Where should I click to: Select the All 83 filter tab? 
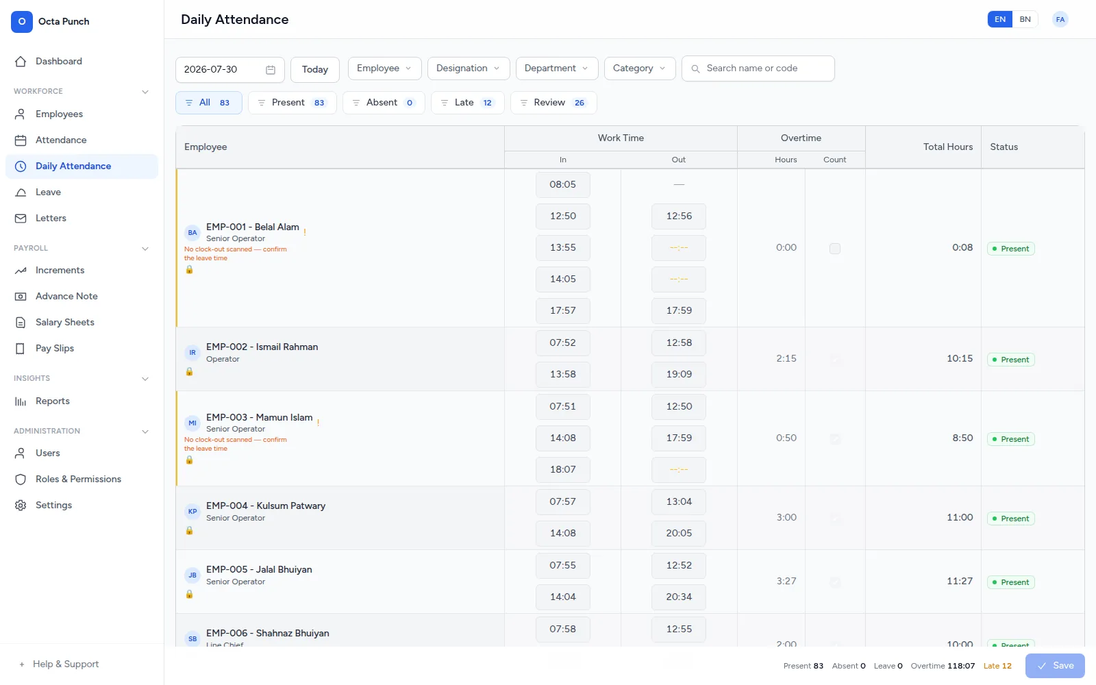[209, 103]
